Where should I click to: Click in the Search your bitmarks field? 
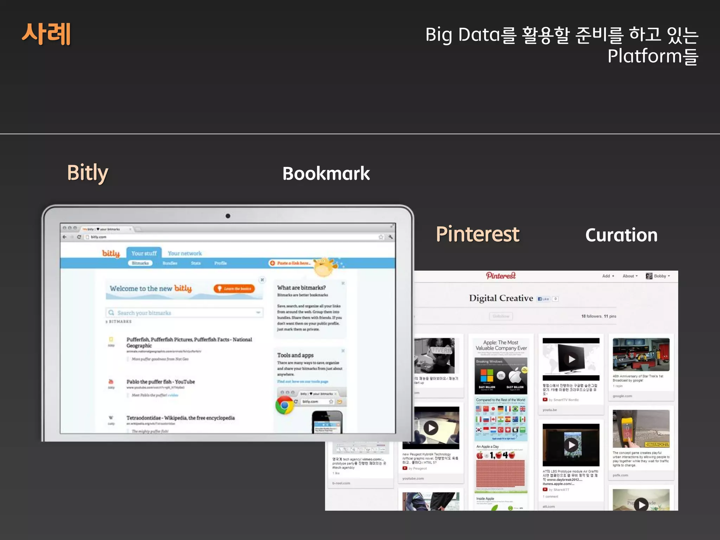184,313
